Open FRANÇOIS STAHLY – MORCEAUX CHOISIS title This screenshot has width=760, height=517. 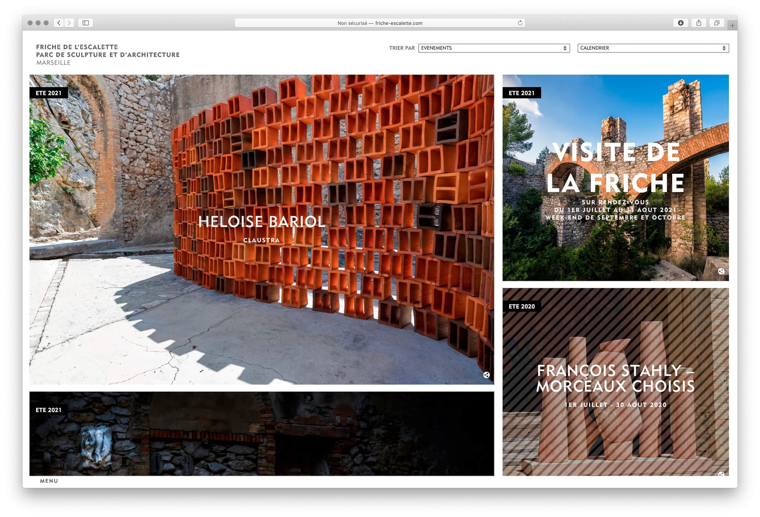(616, 378)
